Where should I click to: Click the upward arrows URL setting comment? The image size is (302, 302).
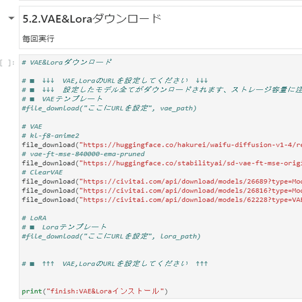click(115, 264)
